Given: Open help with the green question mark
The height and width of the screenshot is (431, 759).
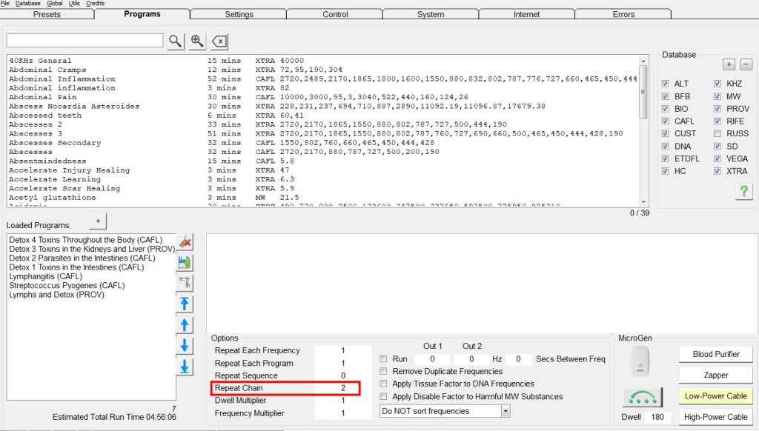Looking at the screenshot, I should (x=743, y=192).
